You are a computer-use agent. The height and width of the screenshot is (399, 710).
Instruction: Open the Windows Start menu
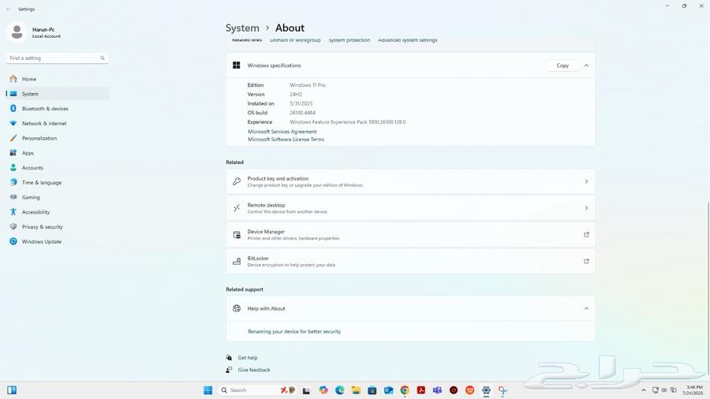(207, 390)
